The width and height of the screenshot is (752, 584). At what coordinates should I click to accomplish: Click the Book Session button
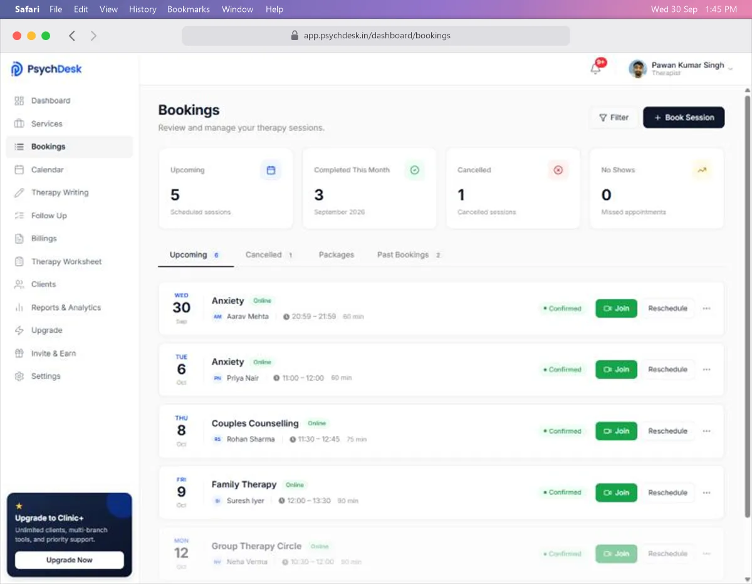(684, 117)
